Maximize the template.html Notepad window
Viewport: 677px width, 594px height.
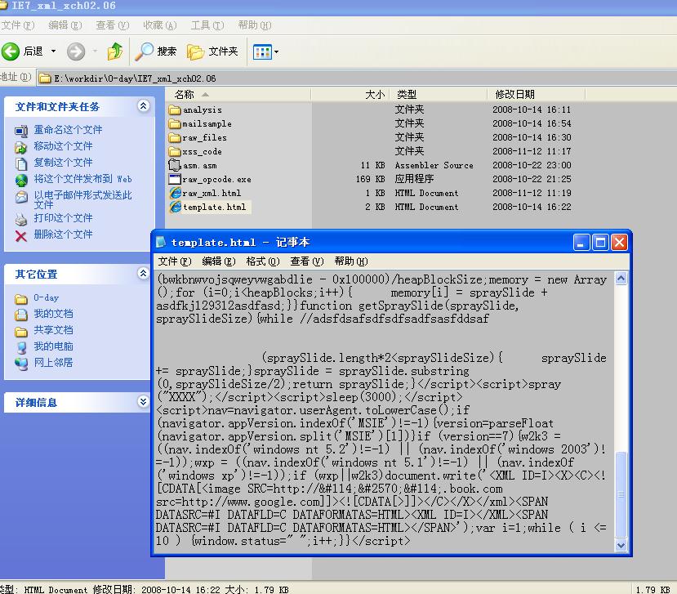tap(600, 243)
